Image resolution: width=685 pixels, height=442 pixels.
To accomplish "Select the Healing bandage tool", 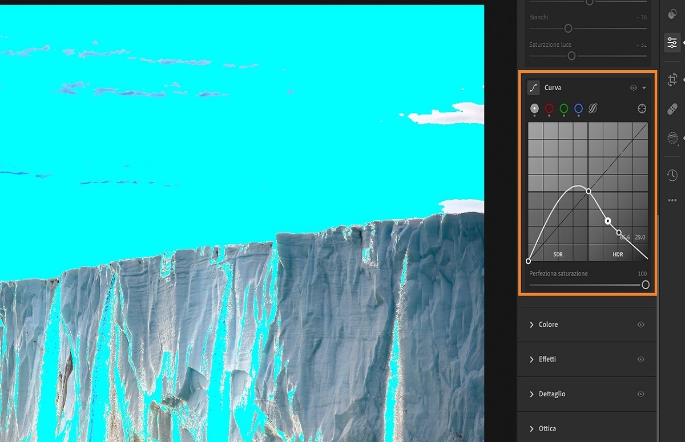I will click(x=672, y=109).
